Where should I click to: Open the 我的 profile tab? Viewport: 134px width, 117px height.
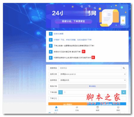pyautogui.click(x=118, y=109)
